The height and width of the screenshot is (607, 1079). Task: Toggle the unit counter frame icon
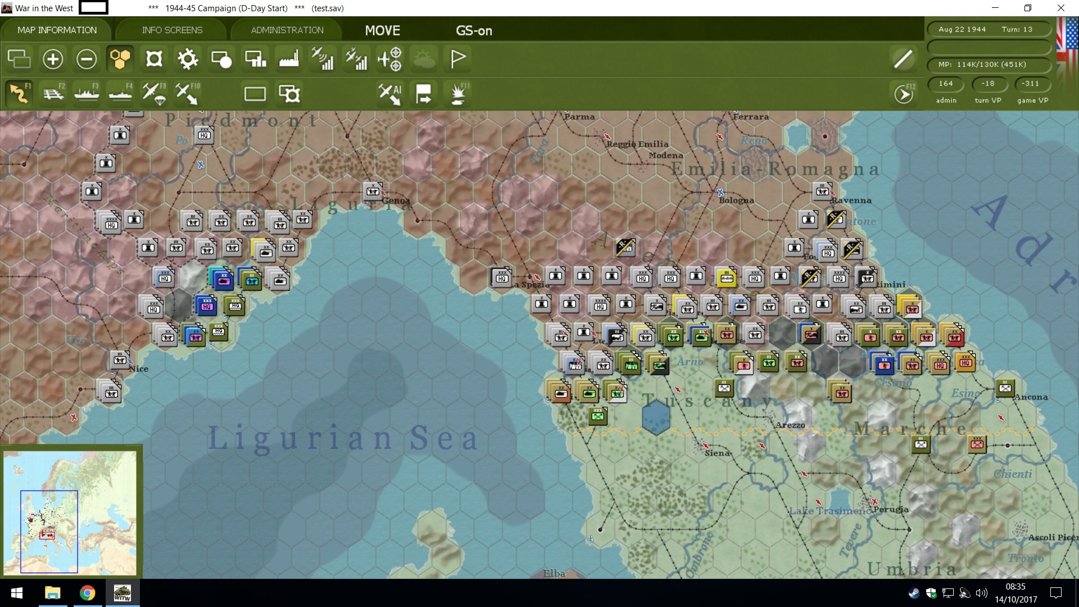pyautogui.click(x=154, y=58)
